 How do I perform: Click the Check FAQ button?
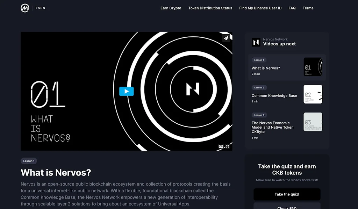click(287, 207)
